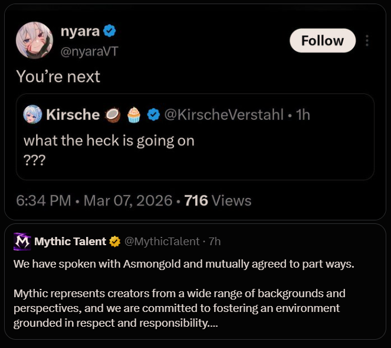
Task: Click the 716 Views counter
Action: click(218, 201)
